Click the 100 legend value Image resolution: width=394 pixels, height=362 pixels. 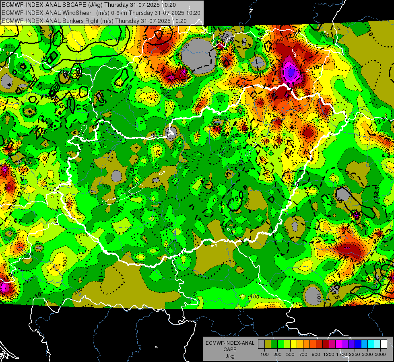pyautogui.click(x=264, y=354)
